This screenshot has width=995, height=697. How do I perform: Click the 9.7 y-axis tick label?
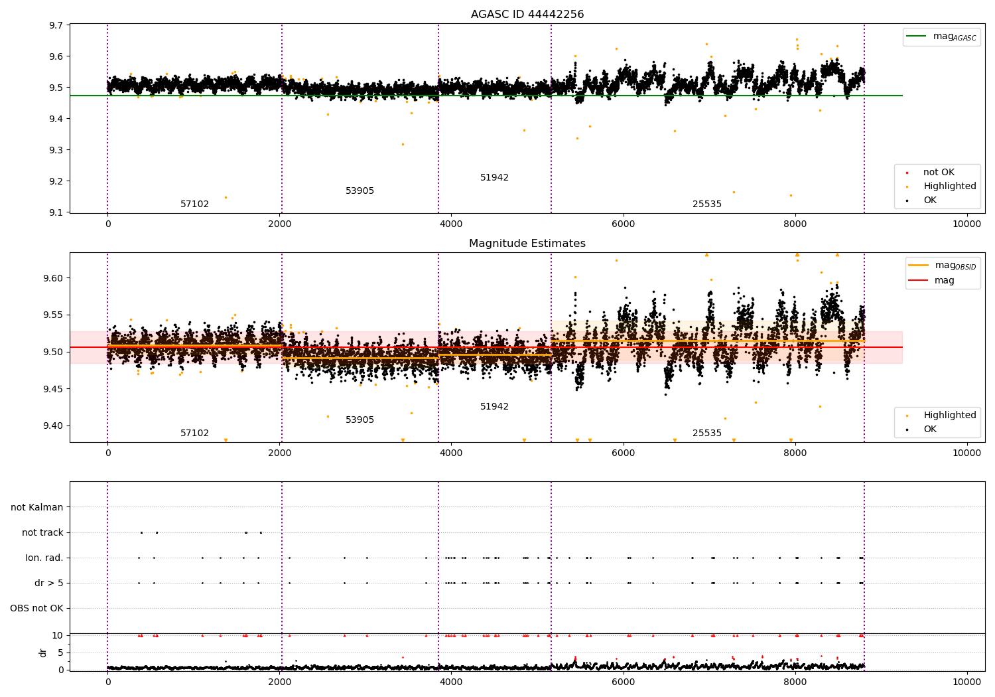pos(56,25)
